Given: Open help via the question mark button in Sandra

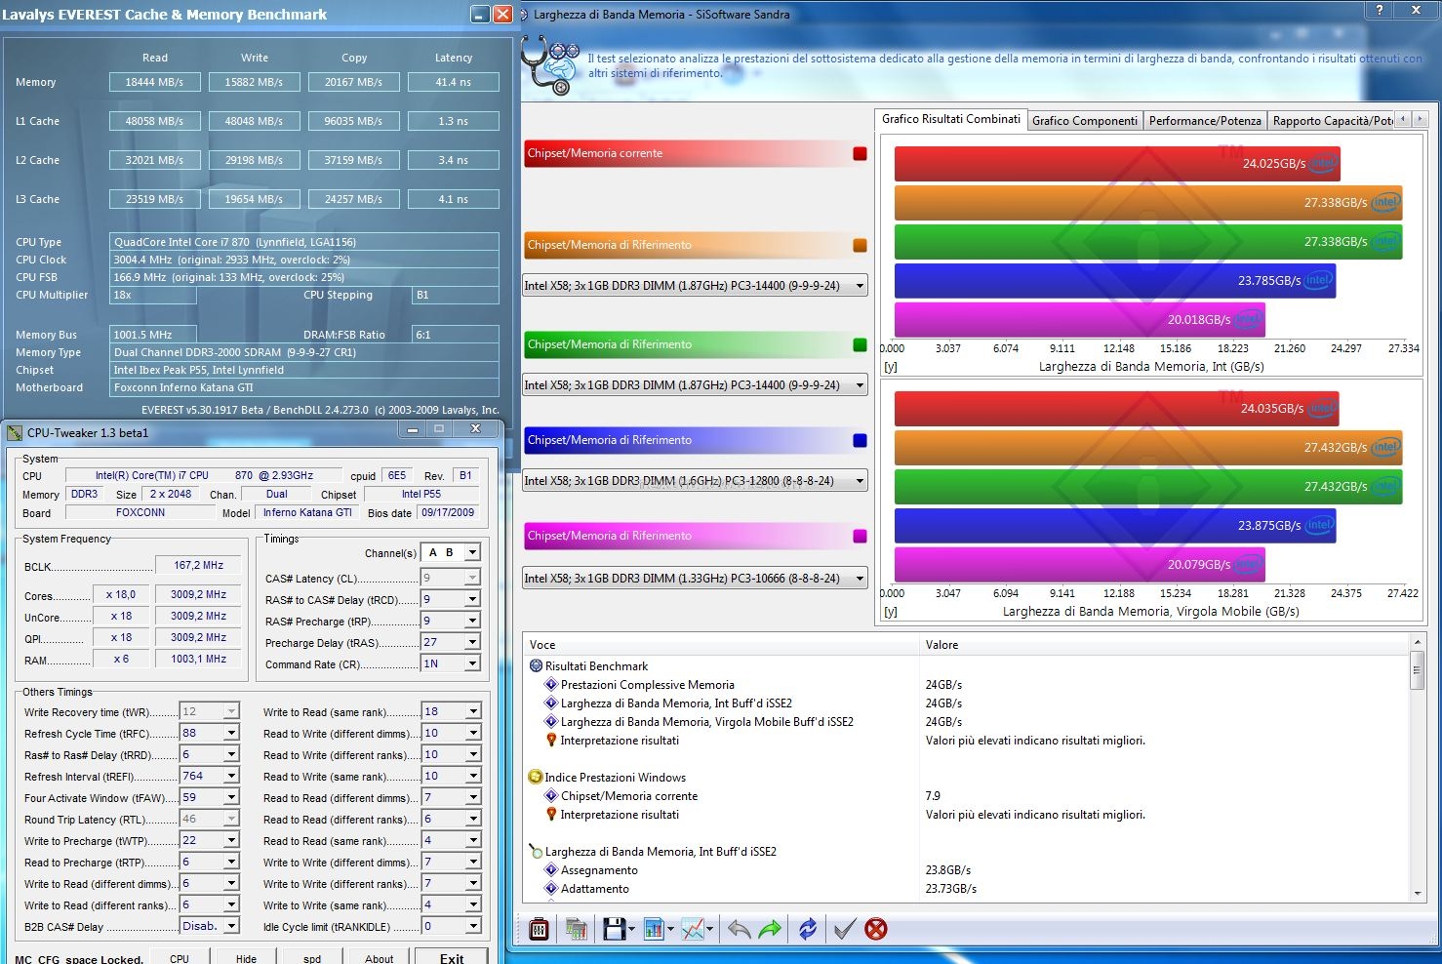Looking at the screenshot, I should pyautogui.click(x=1379, y=10).
